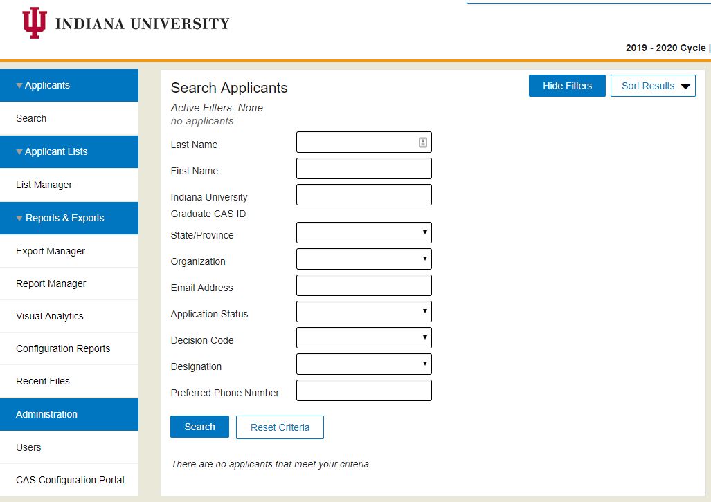Open the State/Province dropdown

364,232
